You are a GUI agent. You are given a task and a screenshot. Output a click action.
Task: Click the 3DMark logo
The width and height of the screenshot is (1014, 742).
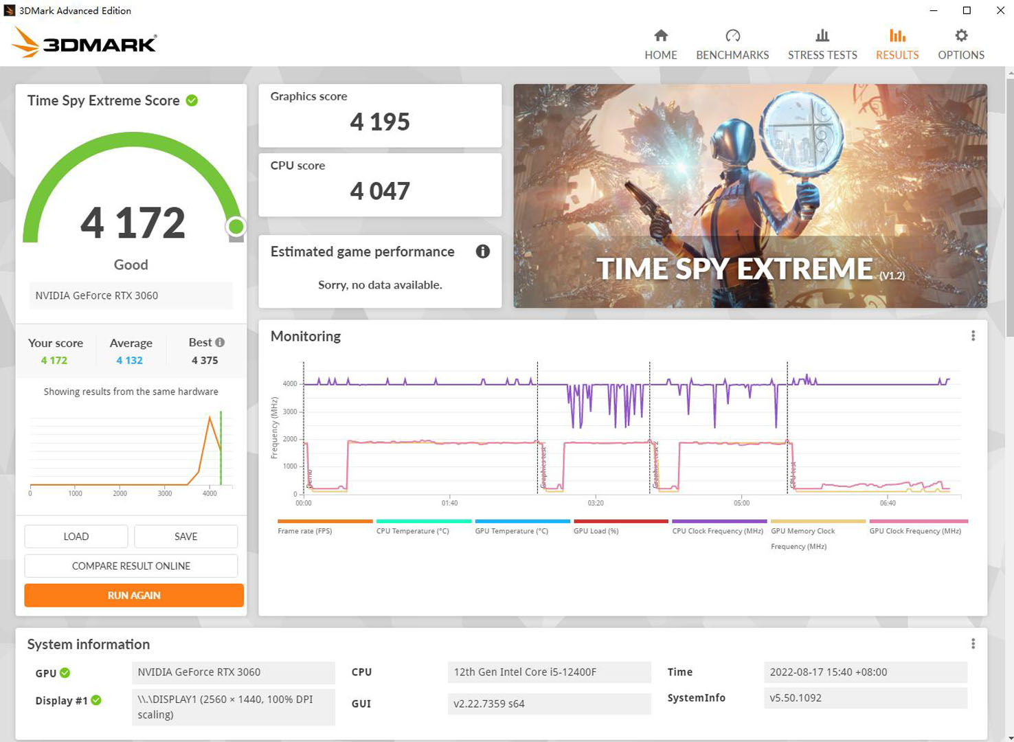click(x=82, y=43)
